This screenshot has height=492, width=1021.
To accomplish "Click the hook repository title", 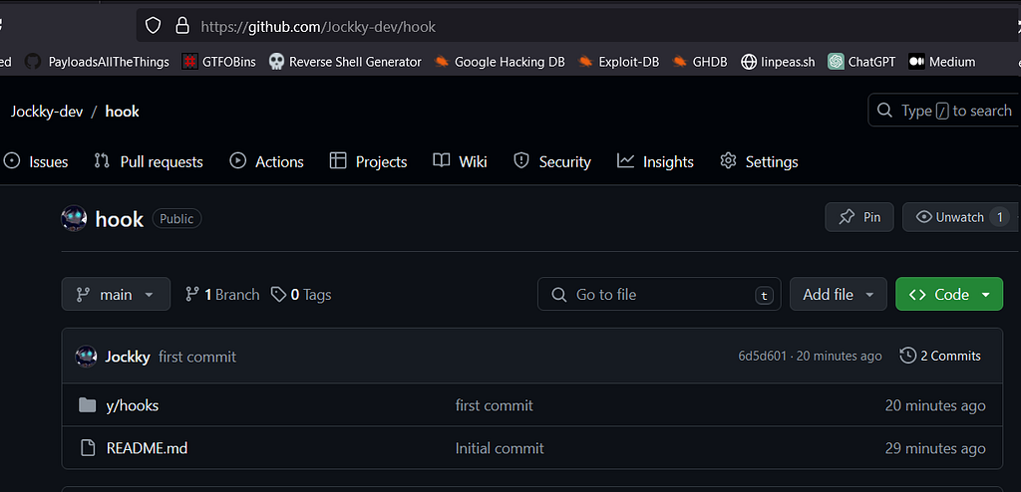I will point(120,219).
